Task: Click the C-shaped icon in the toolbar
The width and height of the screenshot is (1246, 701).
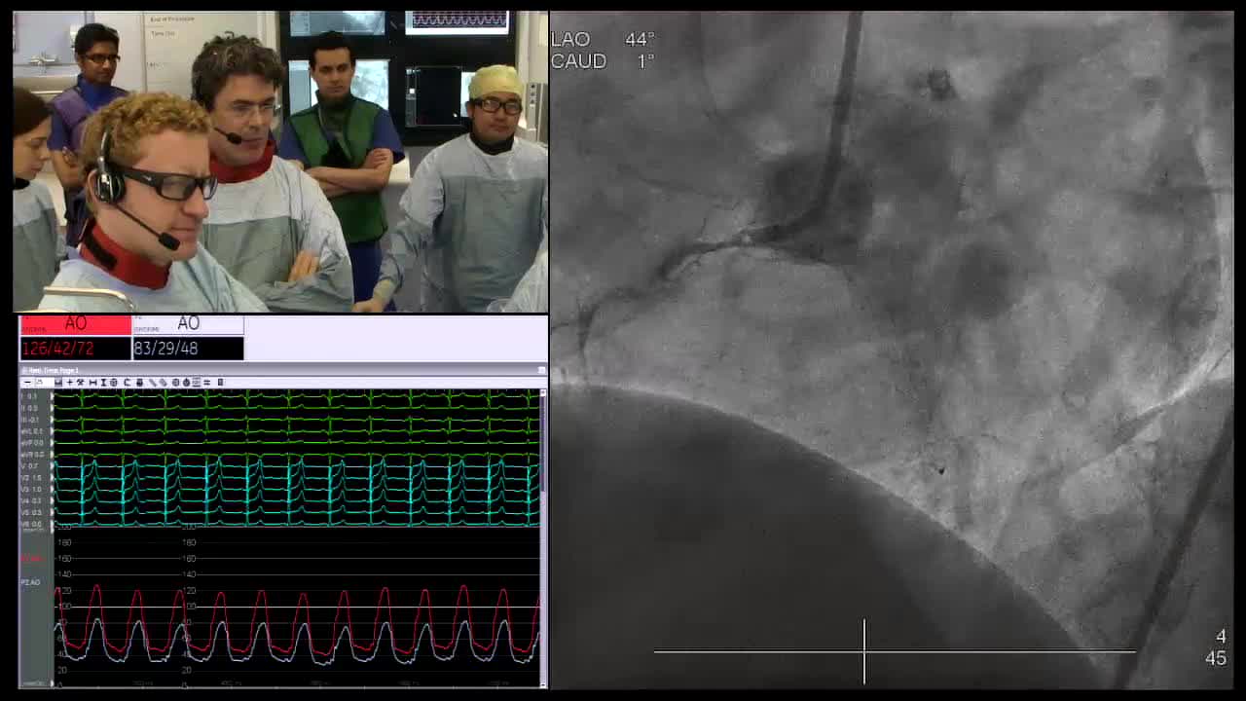Action: tap(127, 383)
